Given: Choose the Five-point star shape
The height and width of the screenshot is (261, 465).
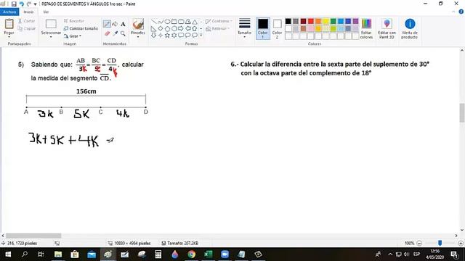Looking at the screenshot, I should [167, 36].
